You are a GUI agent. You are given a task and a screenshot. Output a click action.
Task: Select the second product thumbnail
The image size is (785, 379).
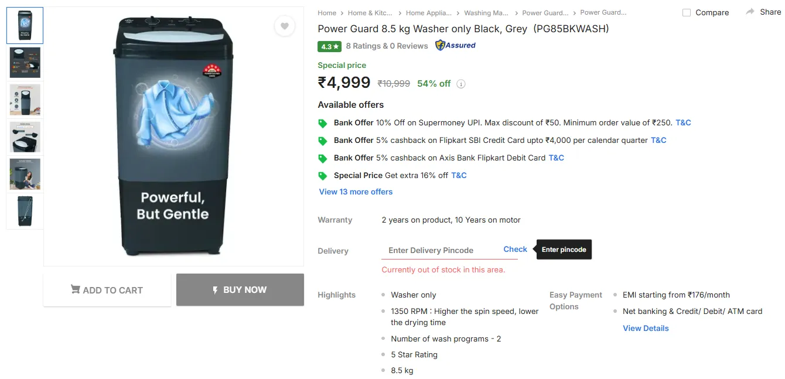[x=25, y=63]
